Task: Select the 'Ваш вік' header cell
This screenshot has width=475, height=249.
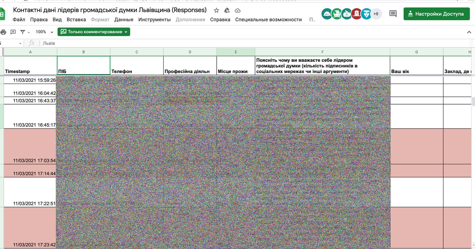Action: (416, 66)
